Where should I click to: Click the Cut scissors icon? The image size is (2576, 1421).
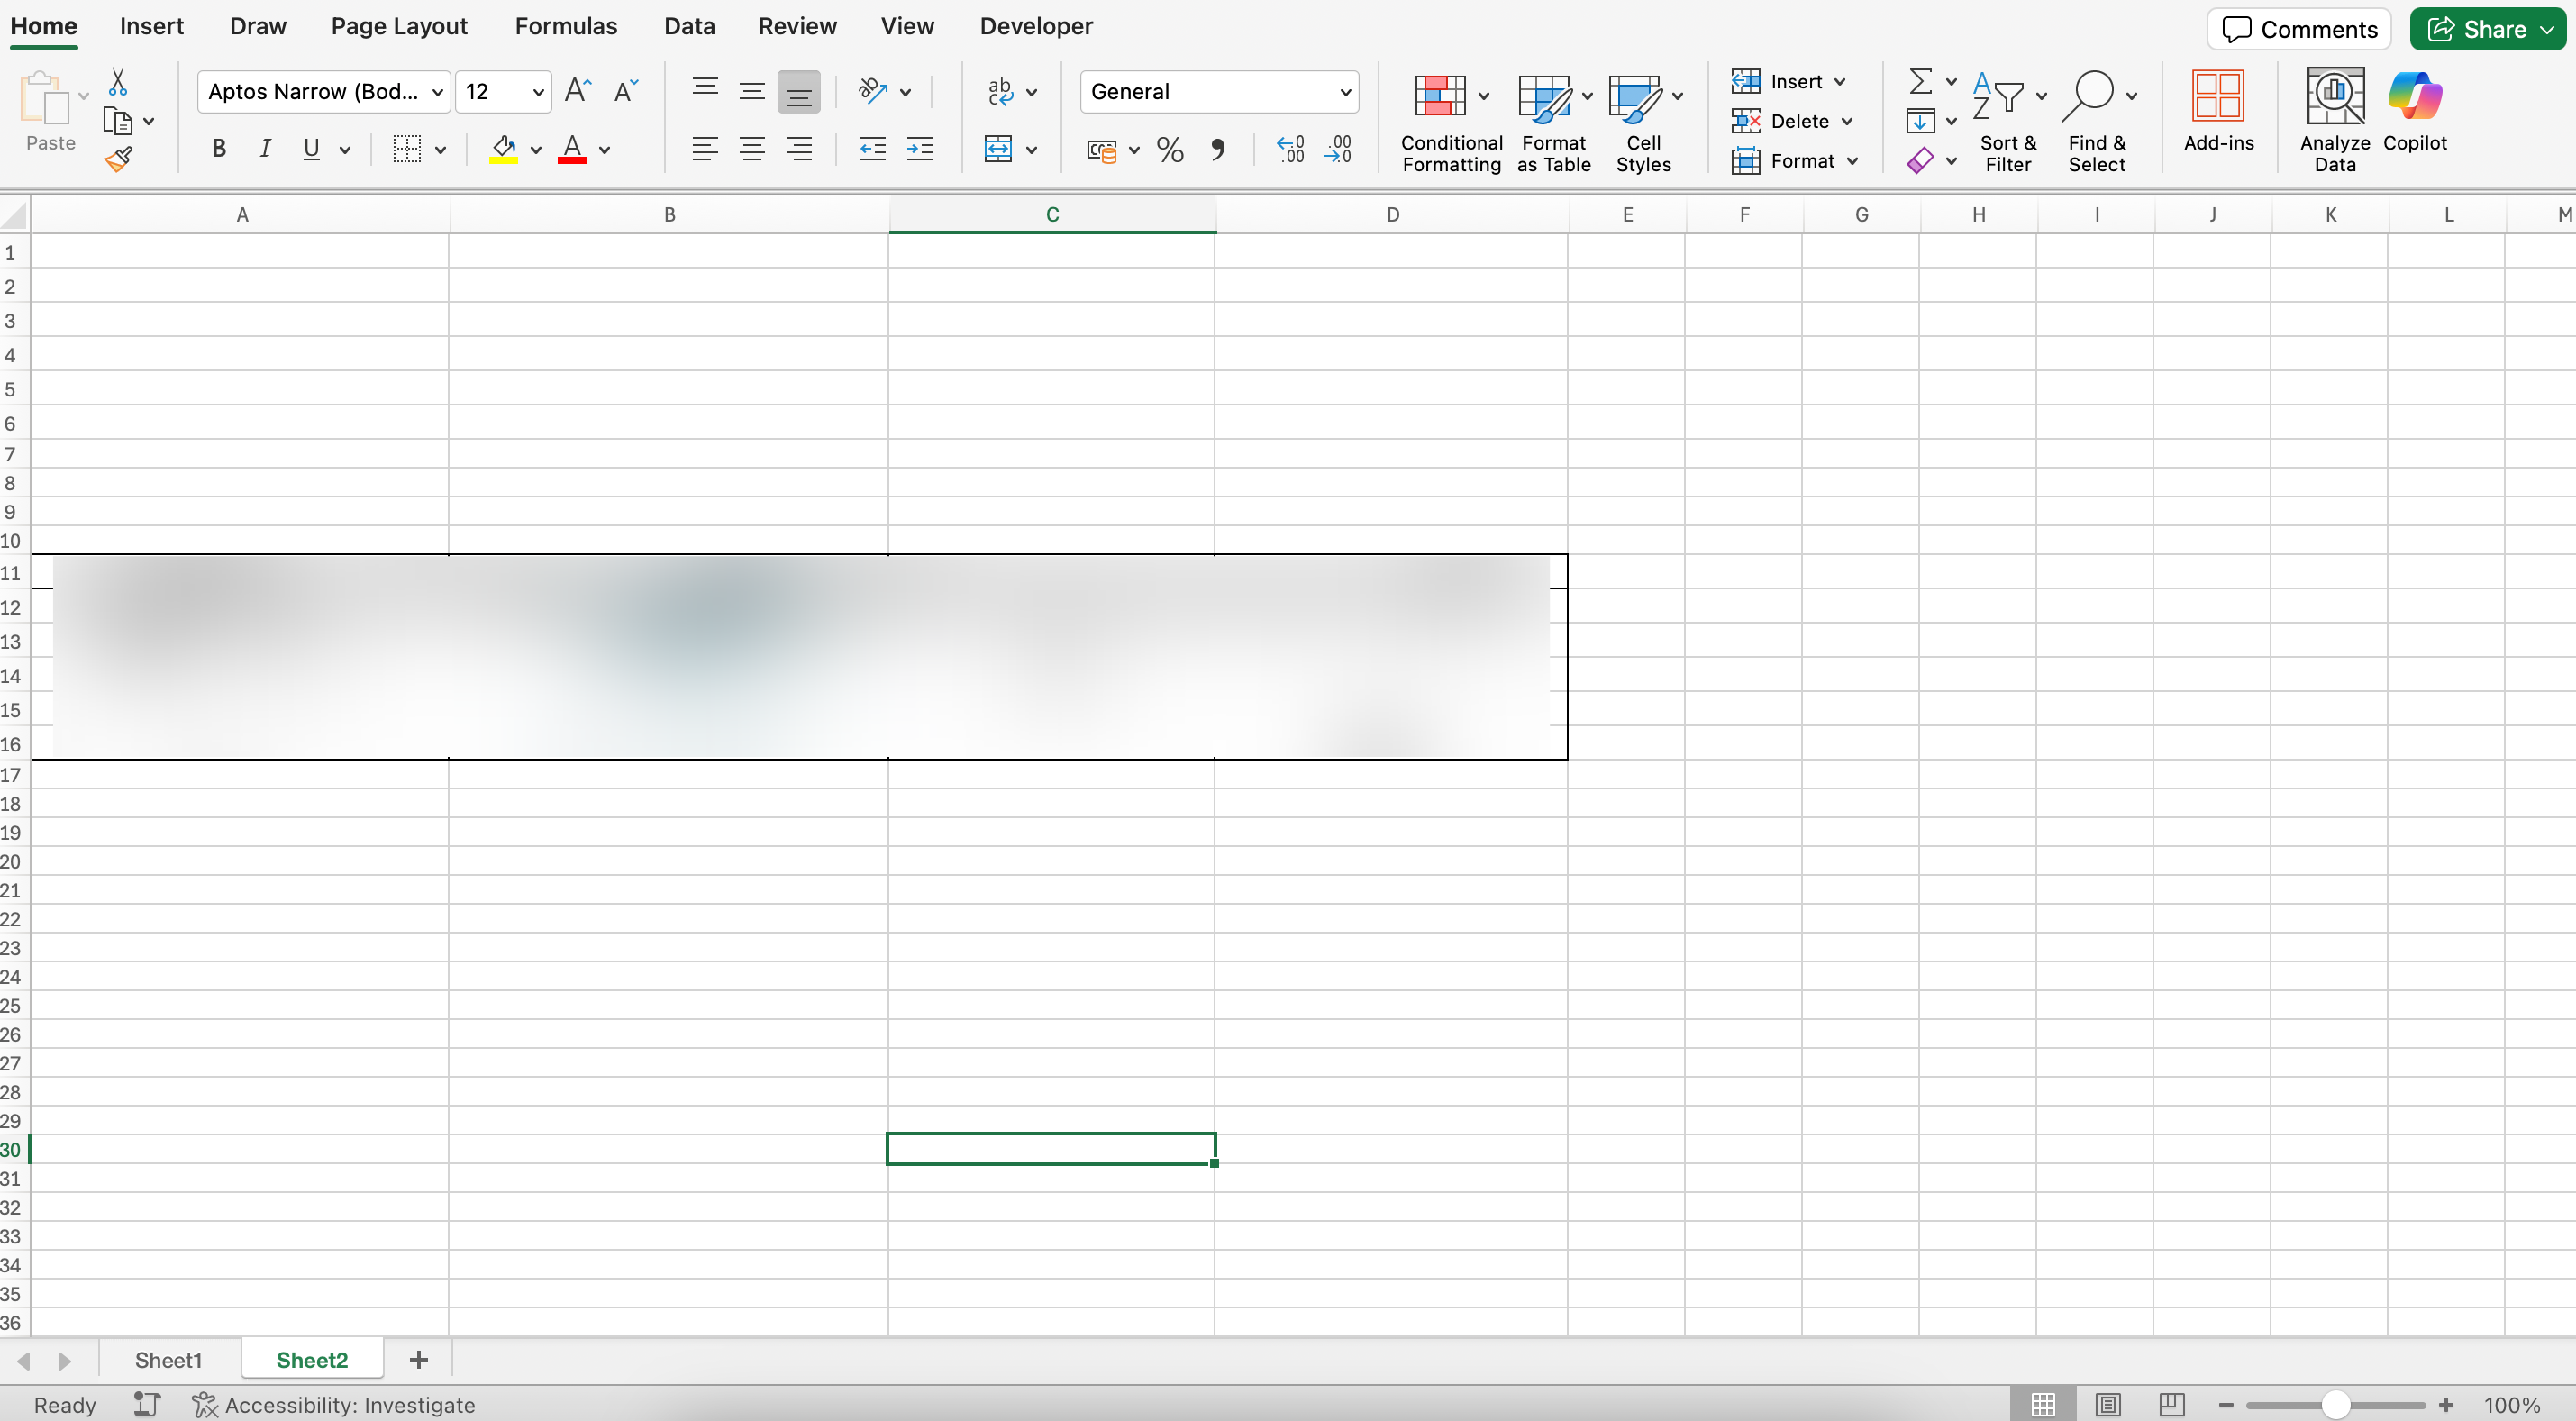118,82
